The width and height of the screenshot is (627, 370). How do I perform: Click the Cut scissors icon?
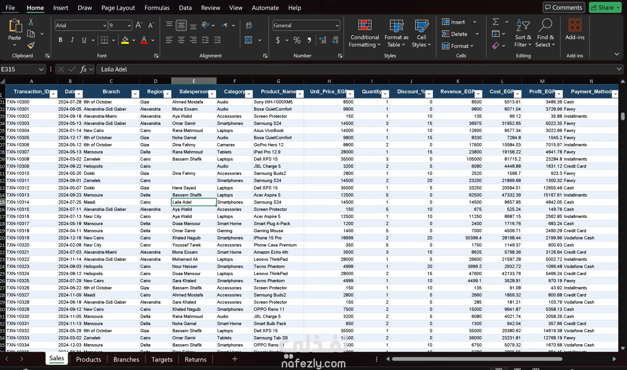coord(31,22)
